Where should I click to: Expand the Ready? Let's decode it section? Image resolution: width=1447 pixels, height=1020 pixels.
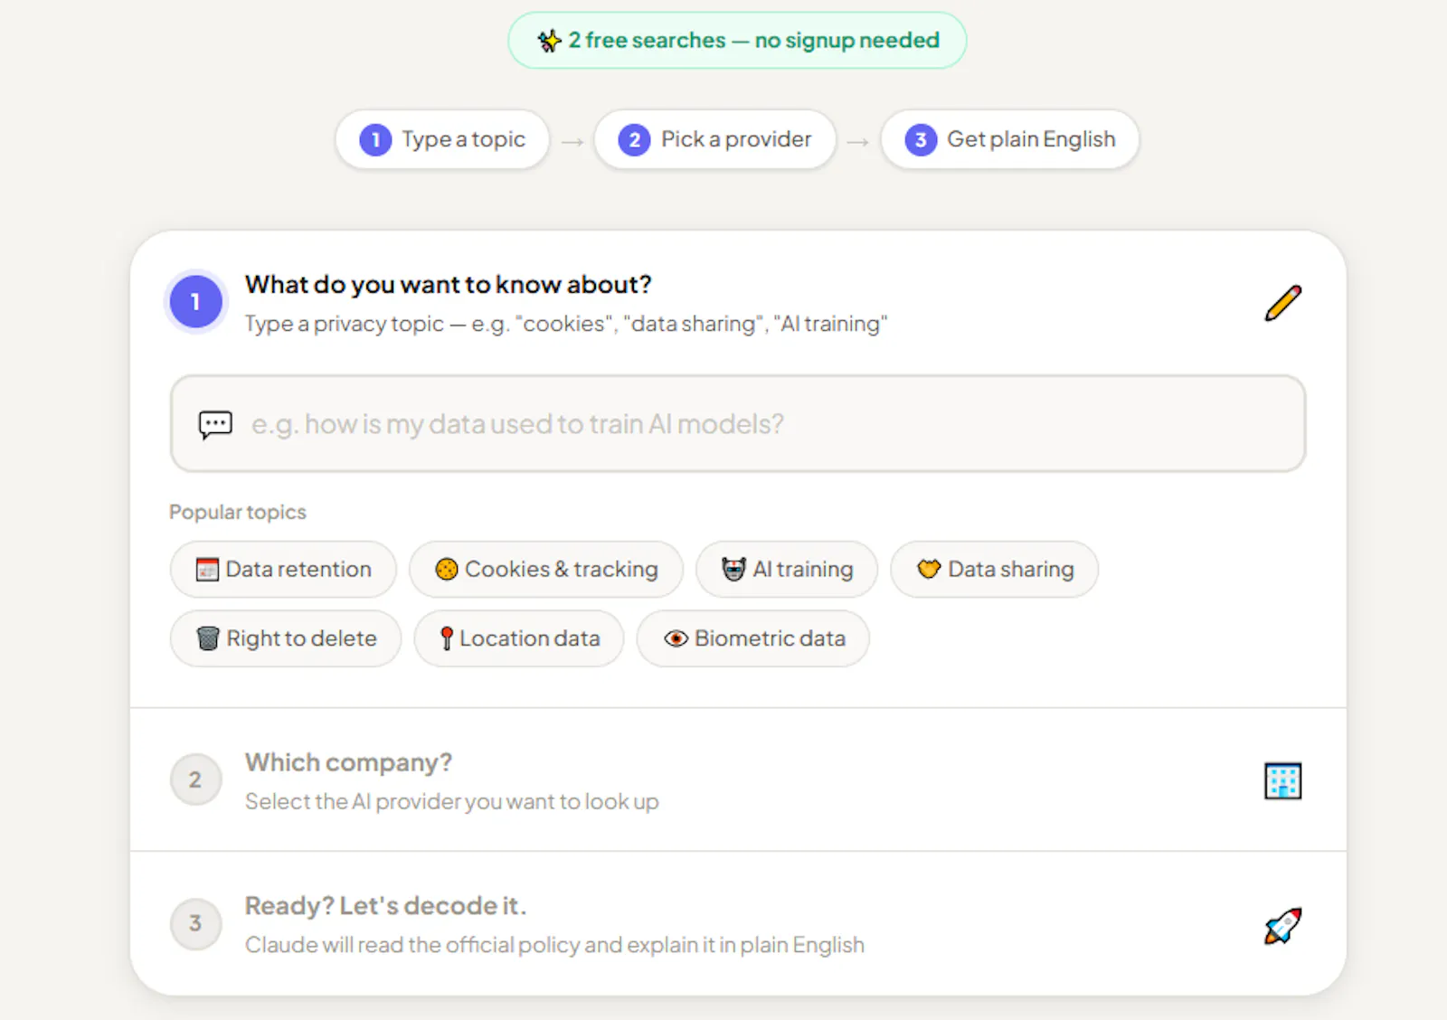pos(738,923)
